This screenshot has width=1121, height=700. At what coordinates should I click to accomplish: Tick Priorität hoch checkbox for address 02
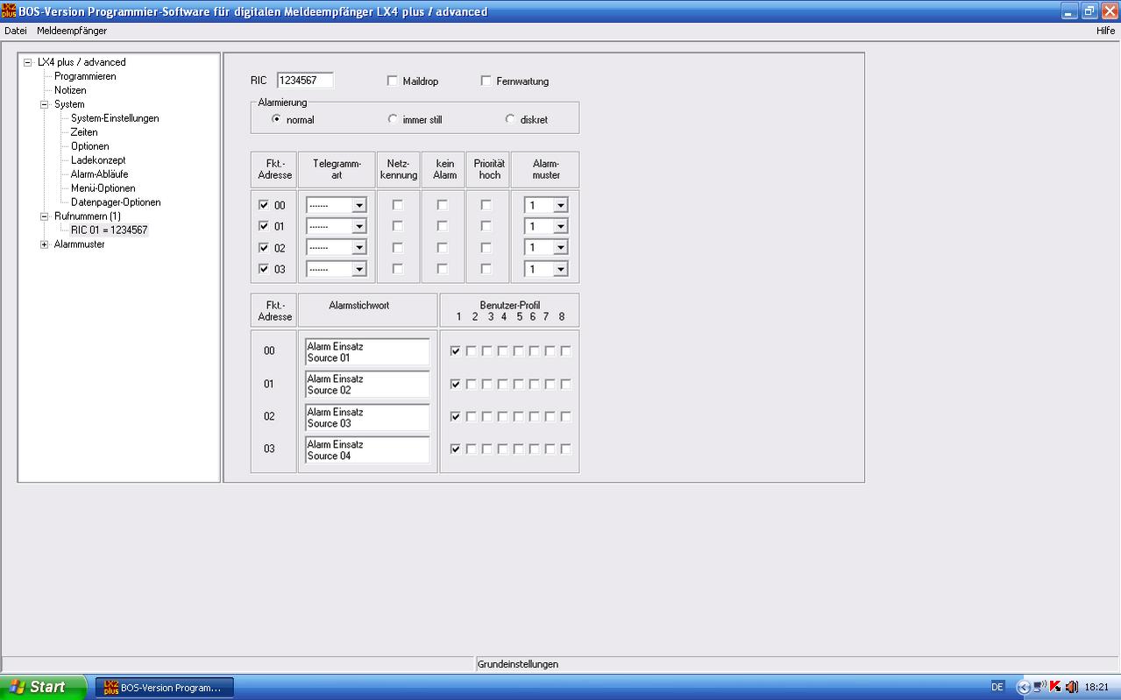coord(486,248)
